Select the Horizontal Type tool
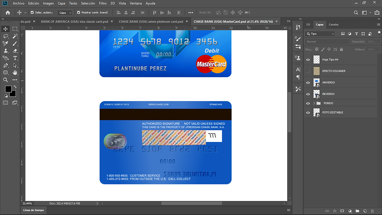382x215 pixels. point(15,58)
